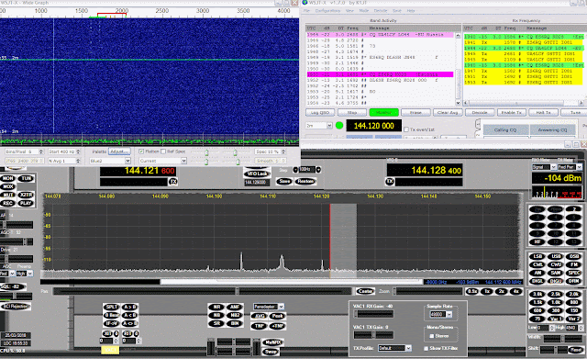This screenshot has width=587, height=359.
Task: Toggle the NB2 noise blanker
Action: pos(235,315)
